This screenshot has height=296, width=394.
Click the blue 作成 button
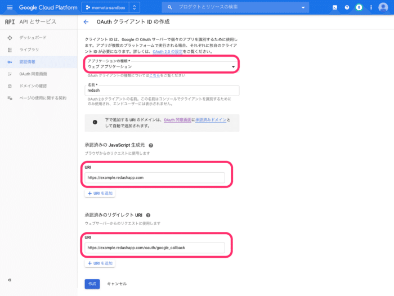click(x=92, y=284)
